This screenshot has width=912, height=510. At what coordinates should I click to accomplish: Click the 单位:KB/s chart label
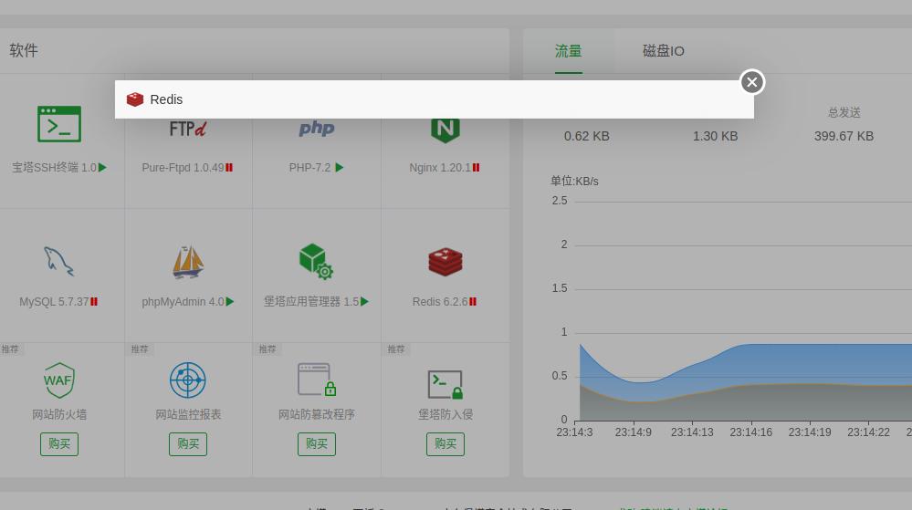pyautogui.click(x=574, y=182)
